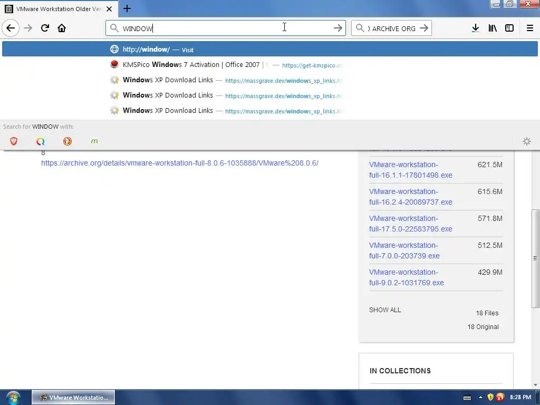Click the forward navigation arrow
540x405 pixels.
pos(28,28)
